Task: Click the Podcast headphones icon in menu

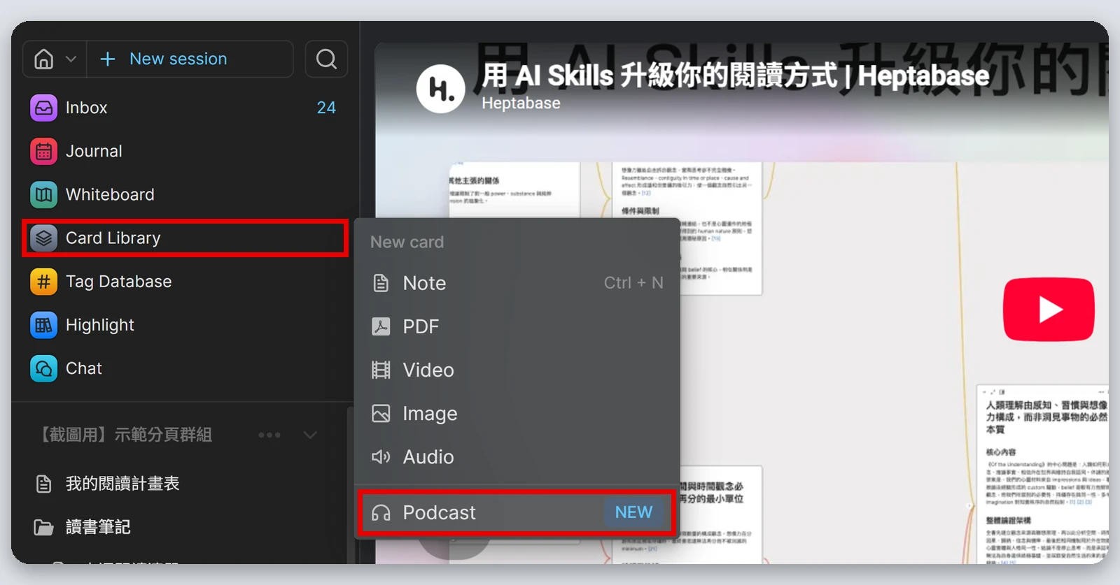Action: pyautogui.click(x=381, y=513)
